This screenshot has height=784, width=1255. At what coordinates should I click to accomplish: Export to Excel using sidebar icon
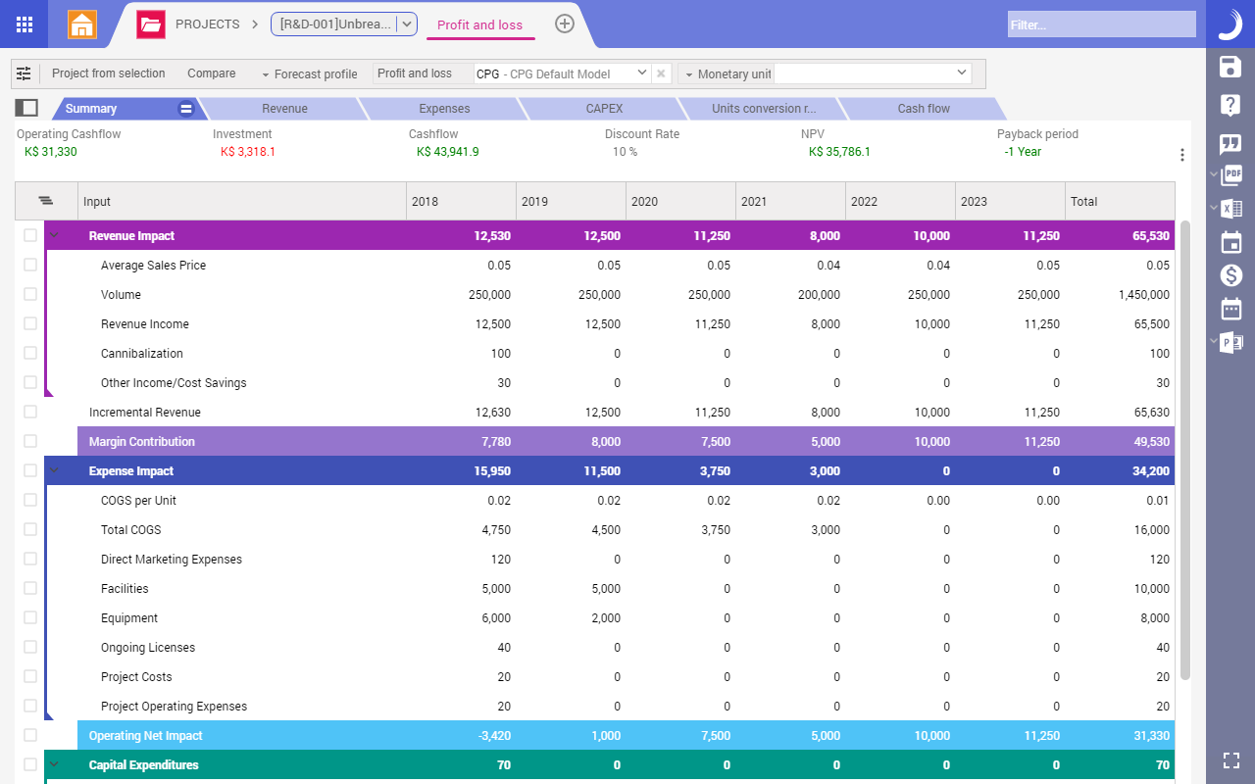pos(1231,208)
